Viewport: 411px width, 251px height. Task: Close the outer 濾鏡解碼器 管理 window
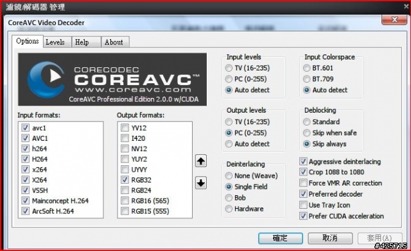[407, 6]
